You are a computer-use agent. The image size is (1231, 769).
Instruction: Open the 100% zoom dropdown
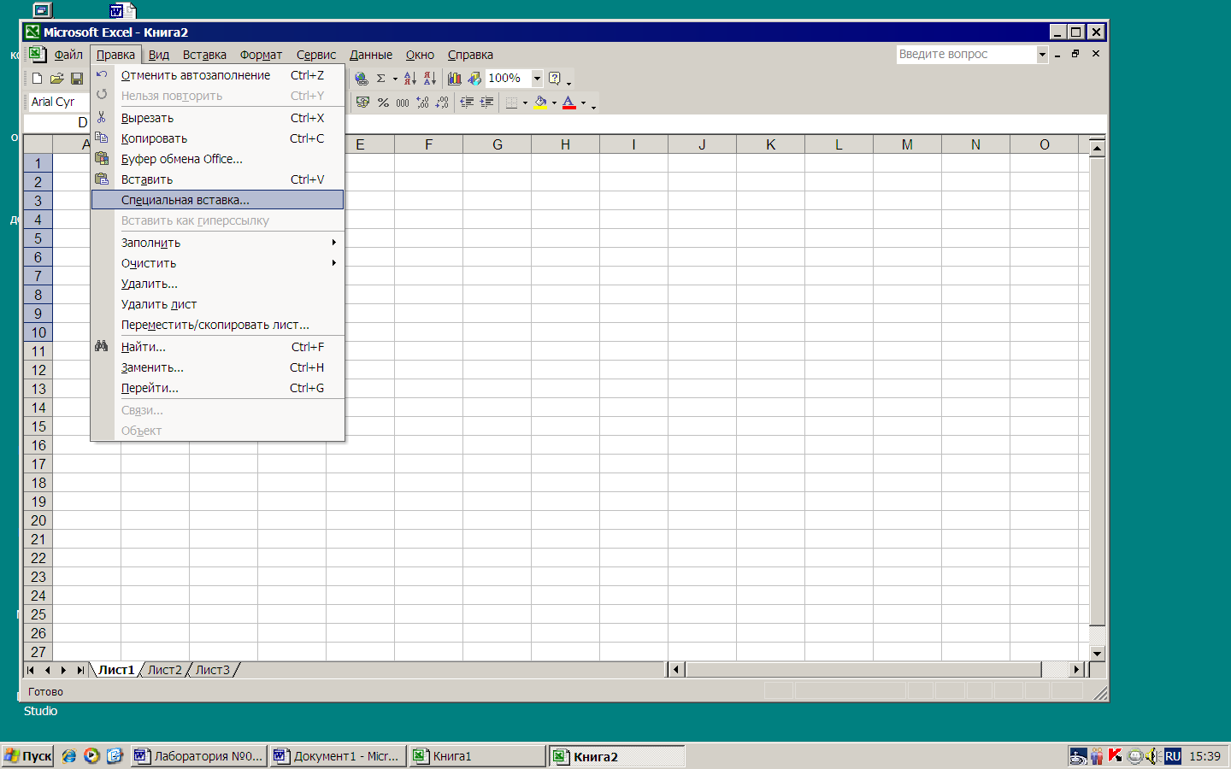537,79
